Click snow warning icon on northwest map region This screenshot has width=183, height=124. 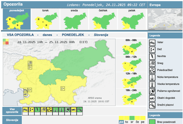point(30,63)
